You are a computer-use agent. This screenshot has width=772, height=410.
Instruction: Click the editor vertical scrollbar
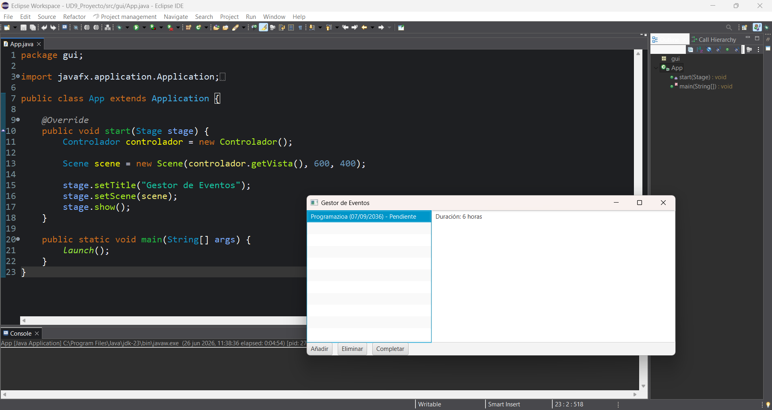[x=638, y=123]
